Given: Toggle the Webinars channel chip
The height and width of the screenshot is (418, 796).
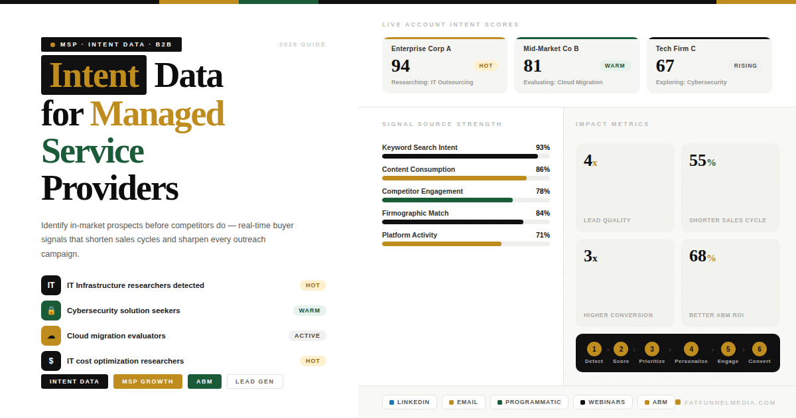Looking at the screenshot, I should tap(602, 402).
